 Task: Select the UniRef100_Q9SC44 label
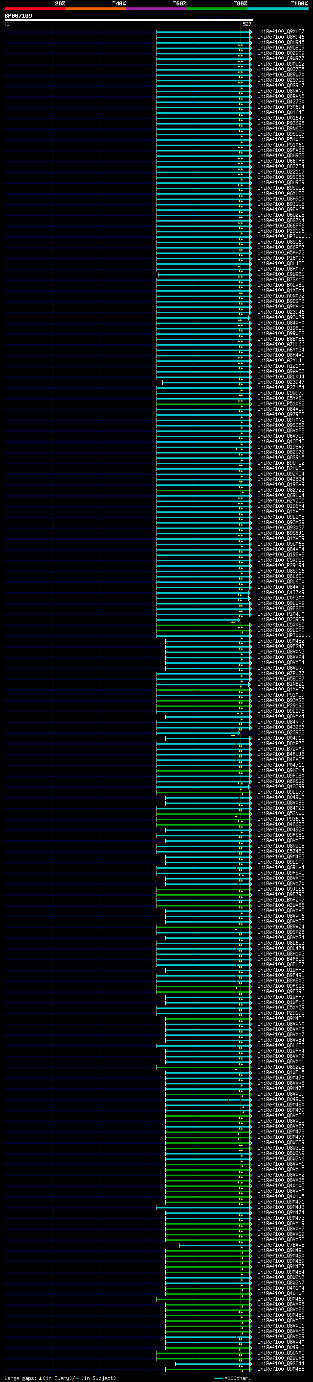pyautogui.click(x=281, y=1363)
